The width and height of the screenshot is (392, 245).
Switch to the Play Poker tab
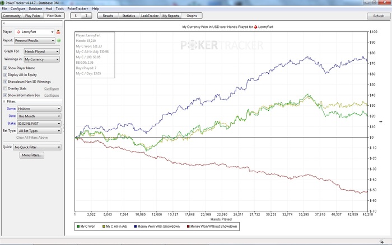coord(32,16)
